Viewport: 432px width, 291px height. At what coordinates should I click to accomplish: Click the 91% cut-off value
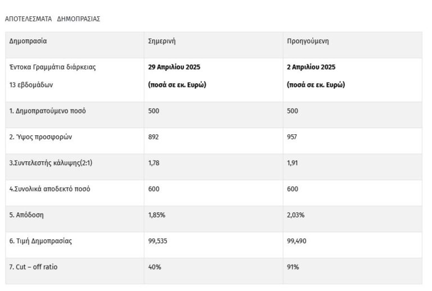pyautogui.click(x=293, y=267)
